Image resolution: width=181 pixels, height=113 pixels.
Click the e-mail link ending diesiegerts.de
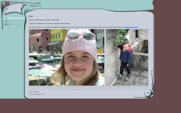(x=131, y=27)
